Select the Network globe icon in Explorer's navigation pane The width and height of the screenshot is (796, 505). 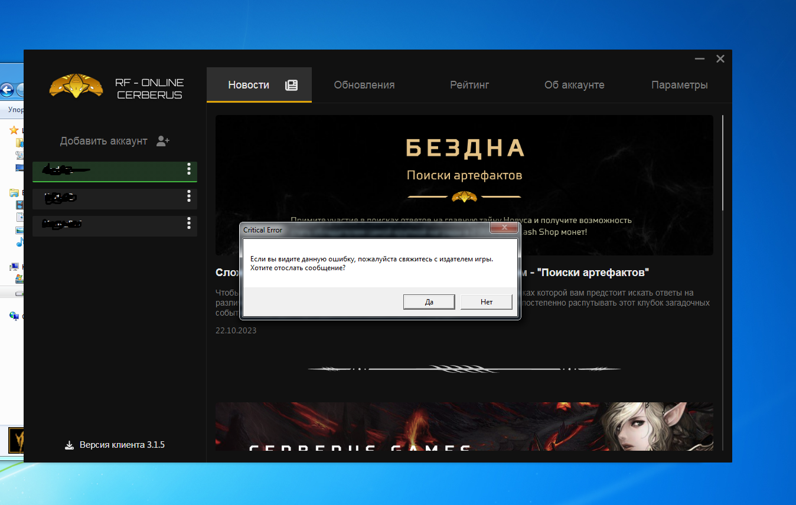[15, 316]
